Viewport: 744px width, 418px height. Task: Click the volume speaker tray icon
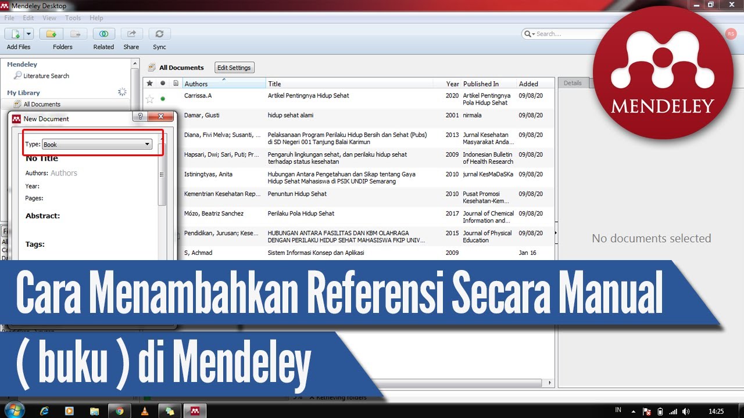point(686,411)
